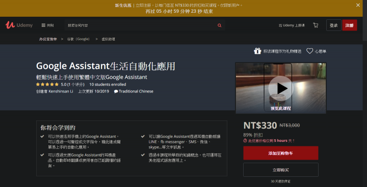The image size is (367, 187).
Task: Click checkmark beside 透過本課程所學到的 item
Action: 143,155
